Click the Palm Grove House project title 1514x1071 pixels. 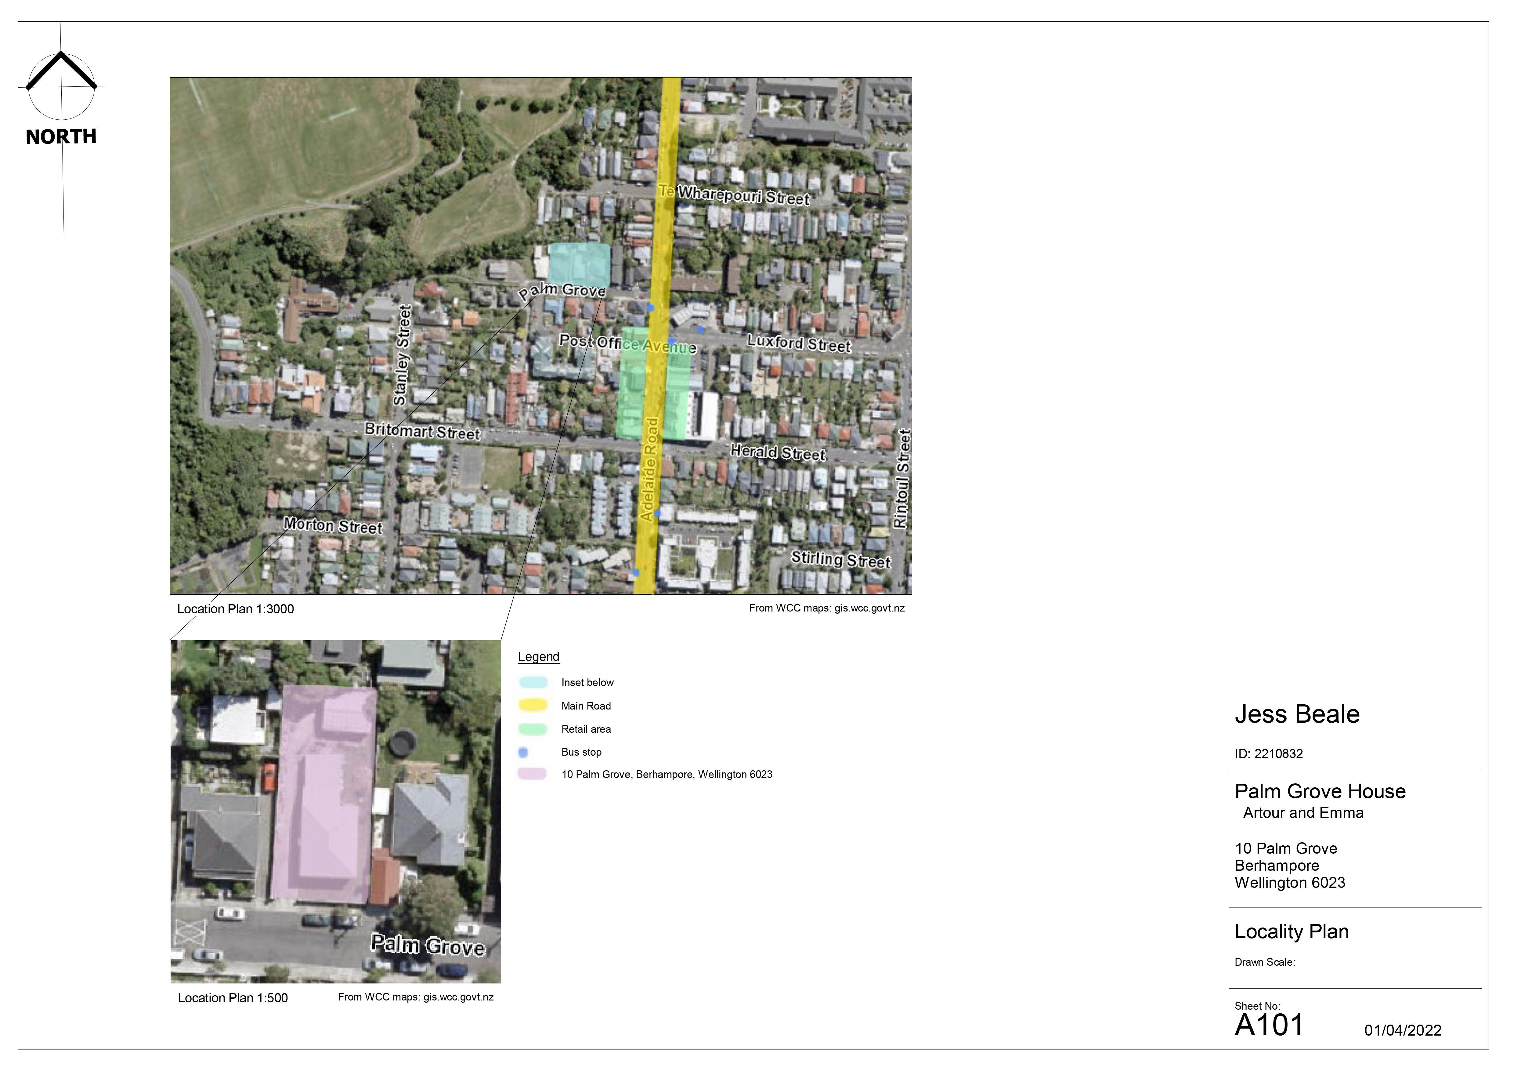[x=1320, y=791]
